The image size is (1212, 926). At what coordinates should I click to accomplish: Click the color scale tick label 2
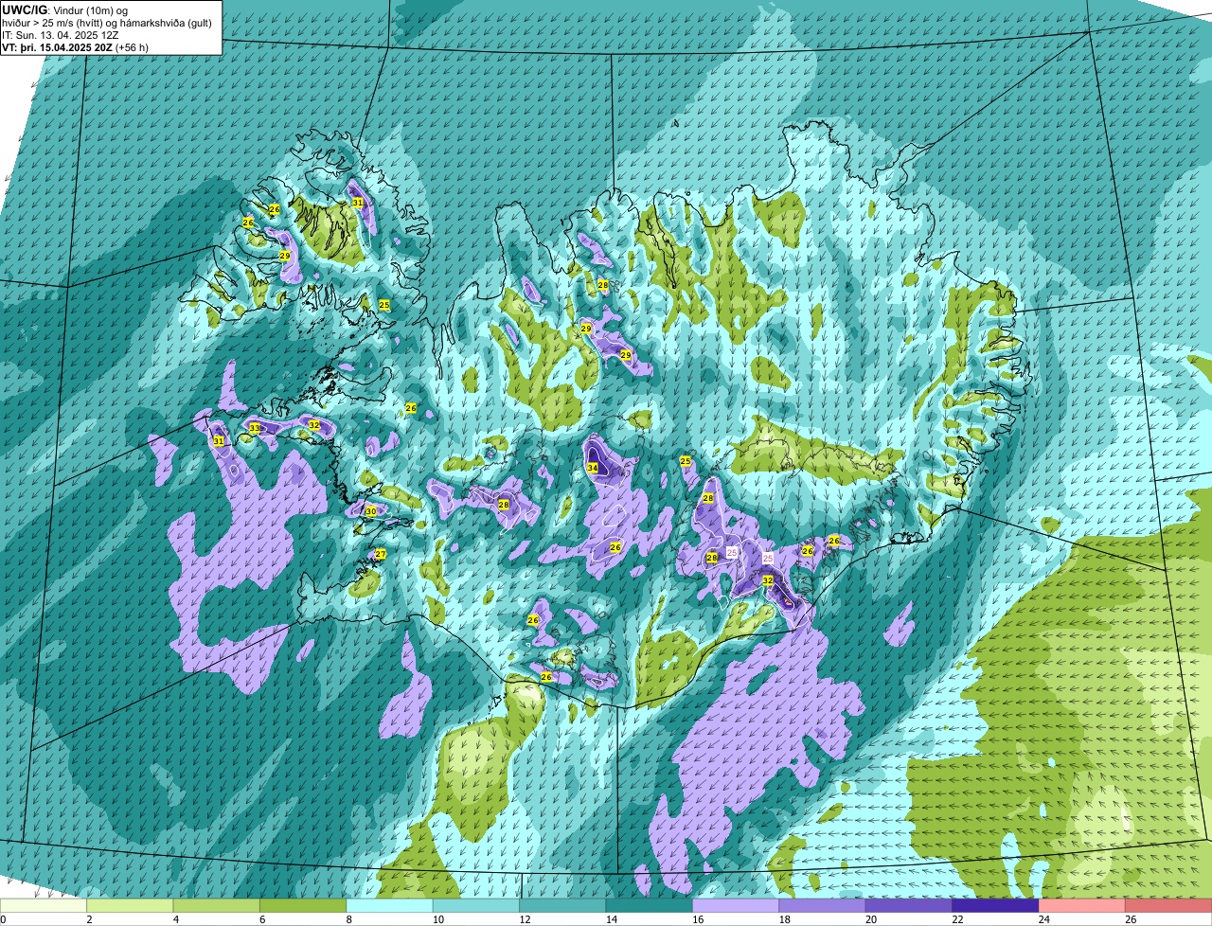88,918
